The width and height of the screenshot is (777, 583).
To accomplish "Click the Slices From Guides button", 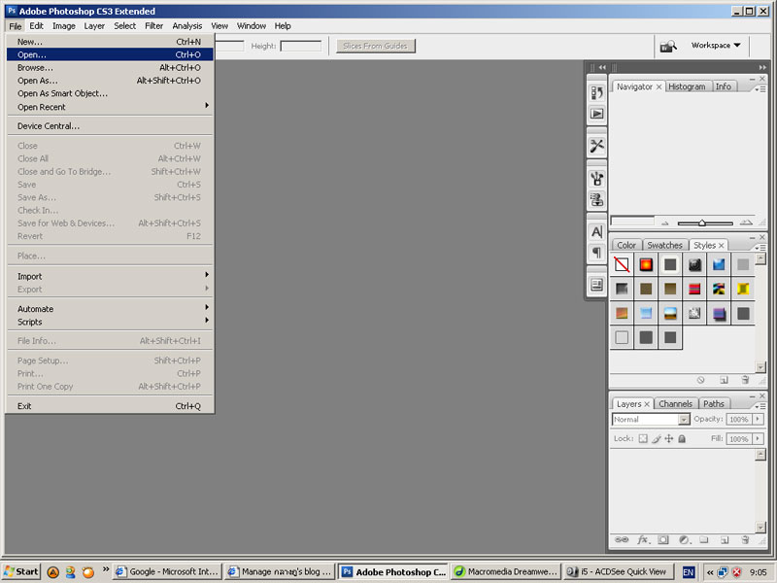I will [x=375, y=46].
